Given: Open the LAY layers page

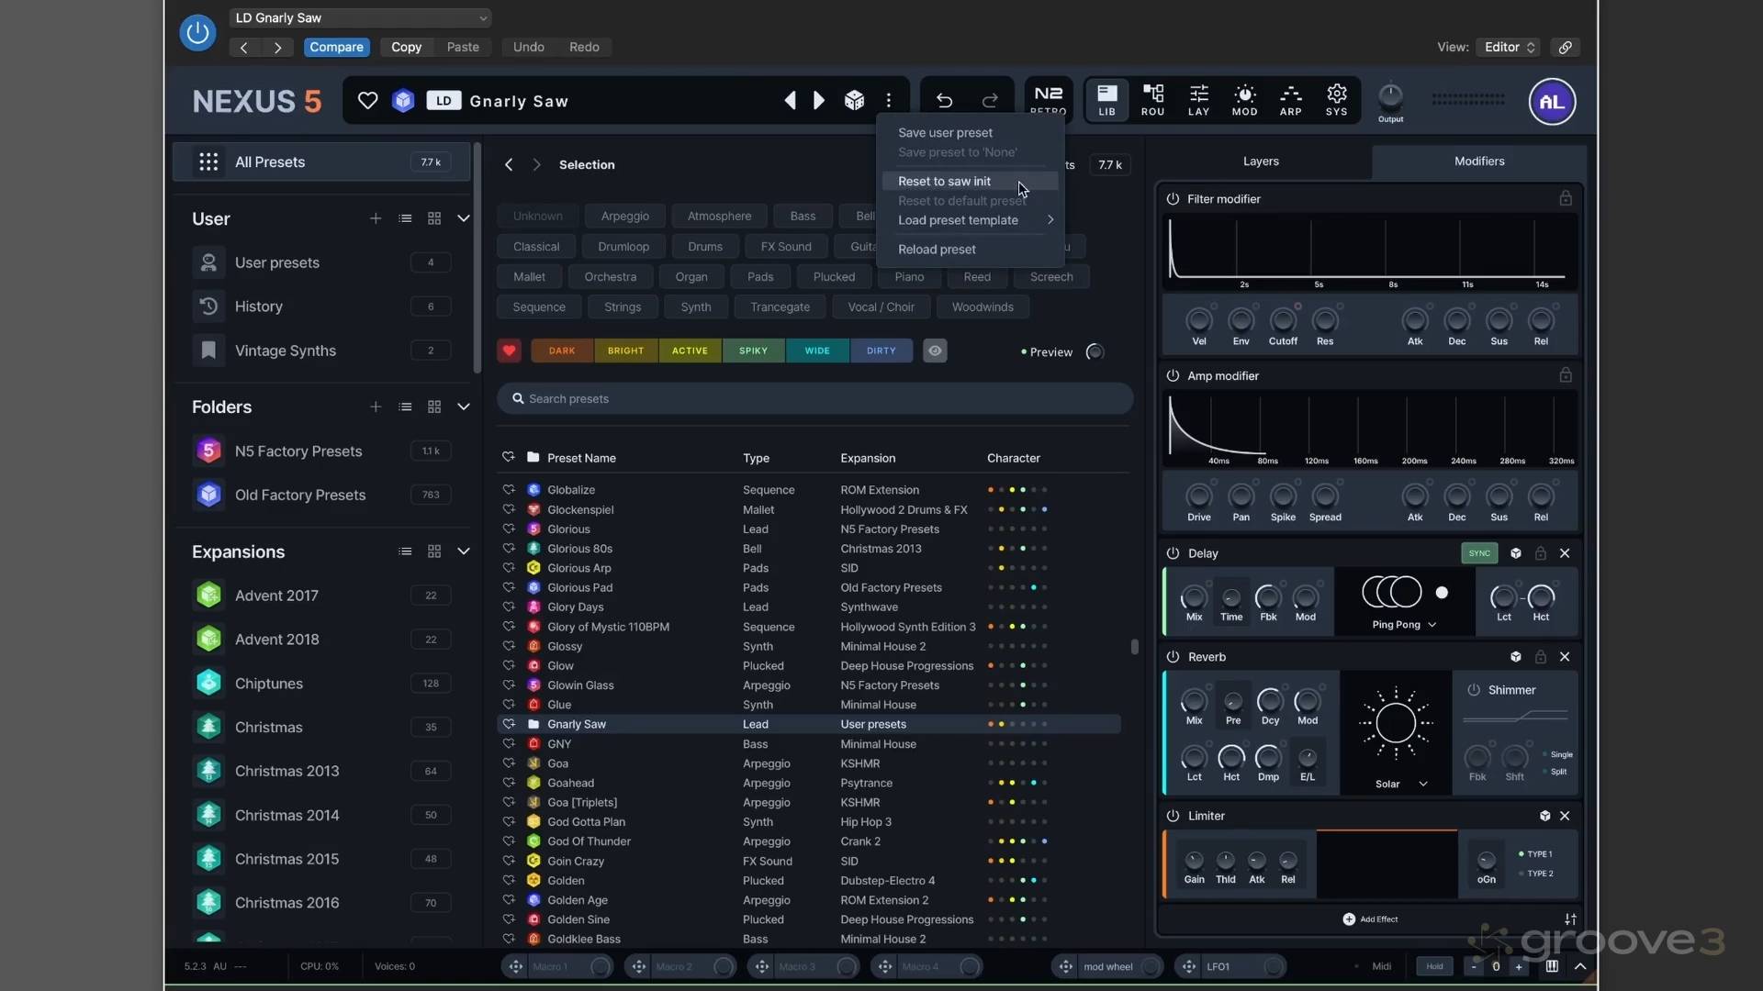Looking at the screenshot, I should click(1198, 100).
